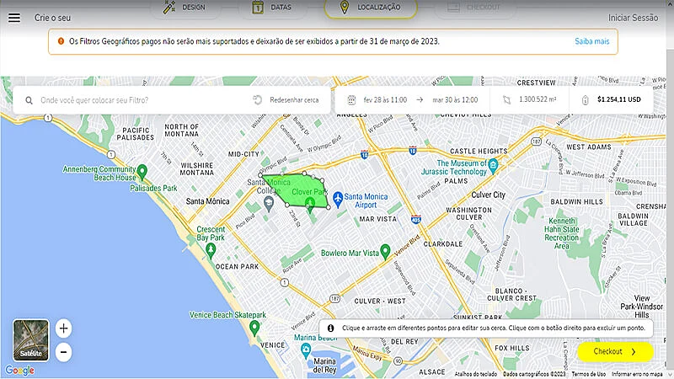The width and height of the screenshot is (674, 379).
Task: Click the Museum of Jurassic Technology pin
Action: tap(494, 166)
